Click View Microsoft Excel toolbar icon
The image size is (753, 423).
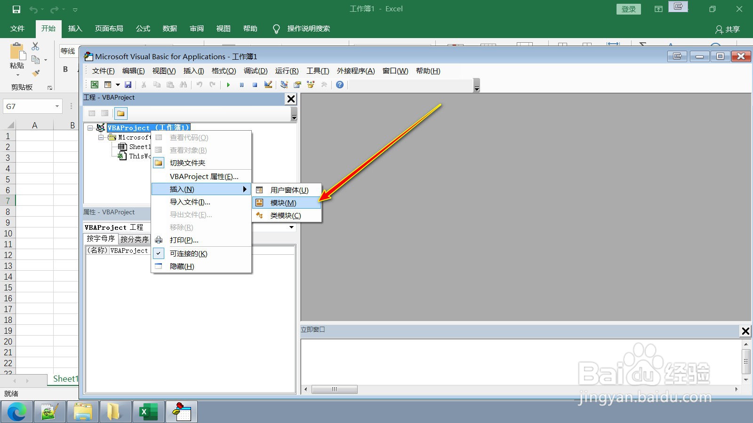[x=95, y=85]
